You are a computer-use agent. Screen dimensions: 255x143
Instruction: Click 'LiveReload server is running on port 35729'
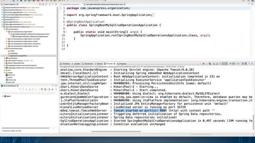150,107
